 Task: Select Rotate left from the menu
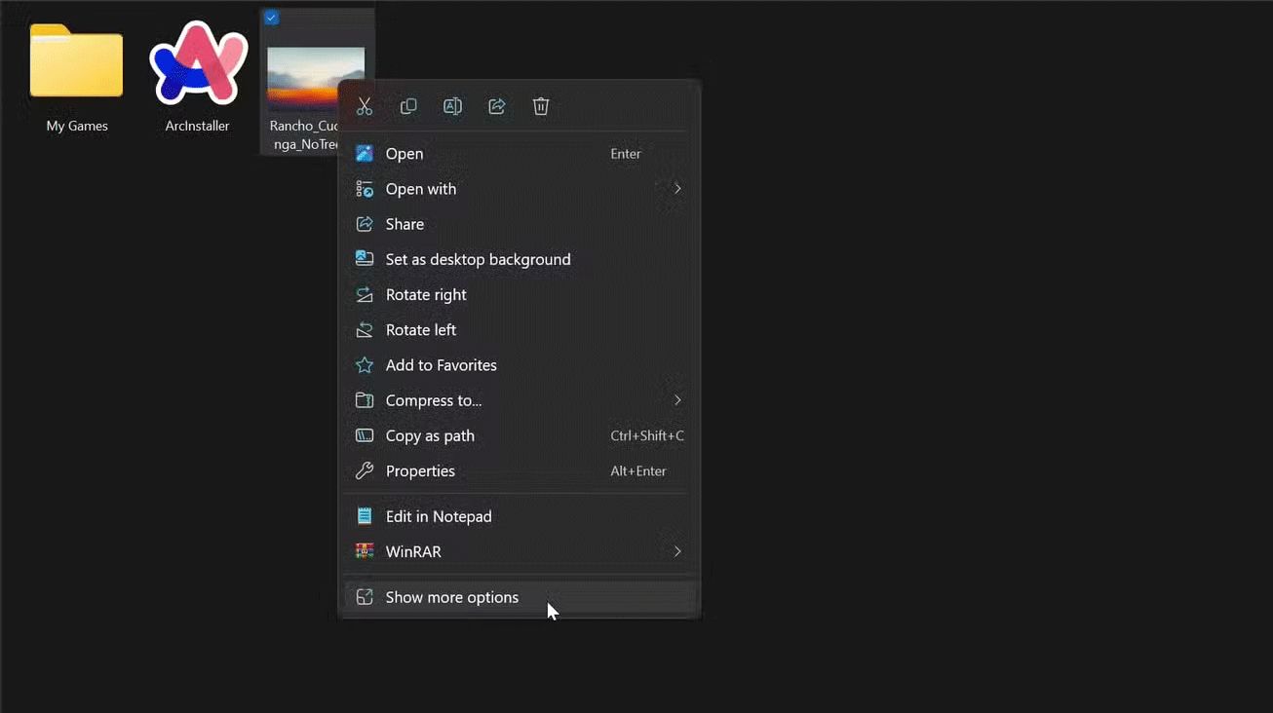point(421,330)
